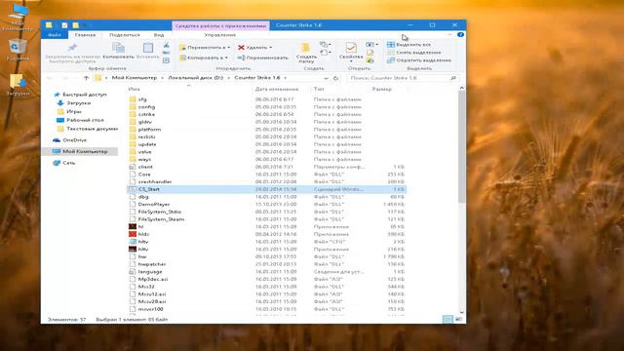Sort by the Тип column header
This screenshot has width=624, height=351.
[x=319, y=89]
